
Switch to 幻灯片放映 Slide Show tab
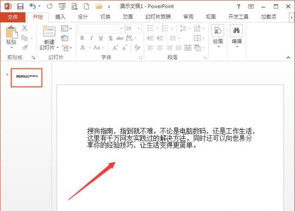pos(158,17)
